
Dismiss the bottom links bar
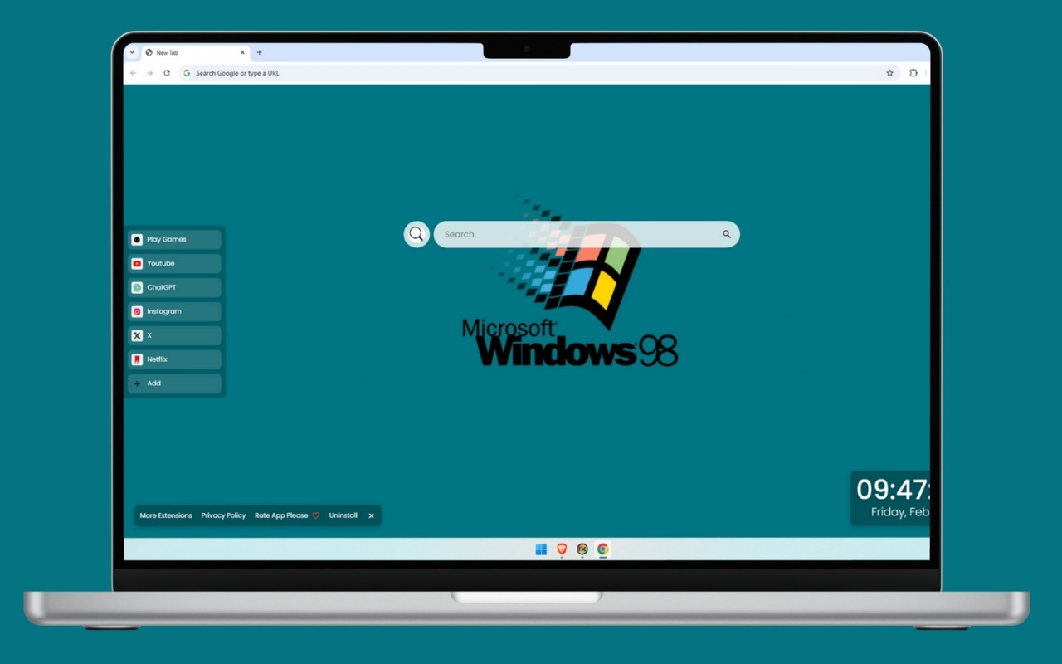tap(371, 515)
